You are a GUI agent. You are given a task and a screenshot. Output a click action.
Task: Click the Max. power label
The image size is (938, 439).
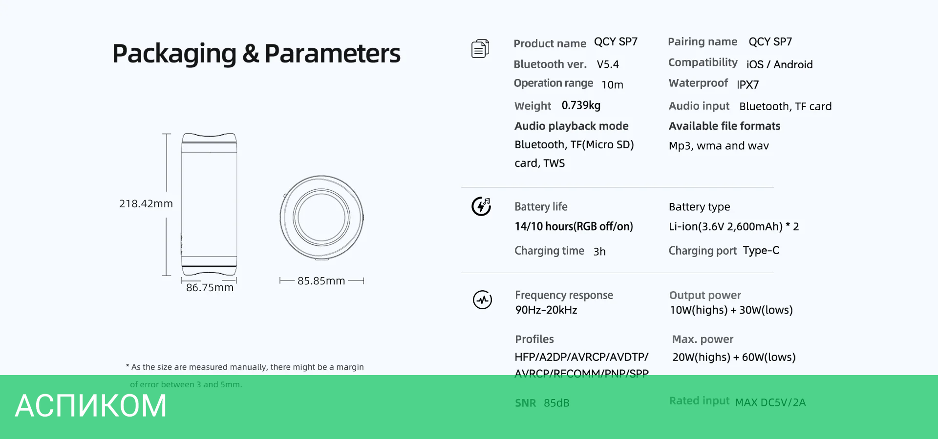click(702, 339)
